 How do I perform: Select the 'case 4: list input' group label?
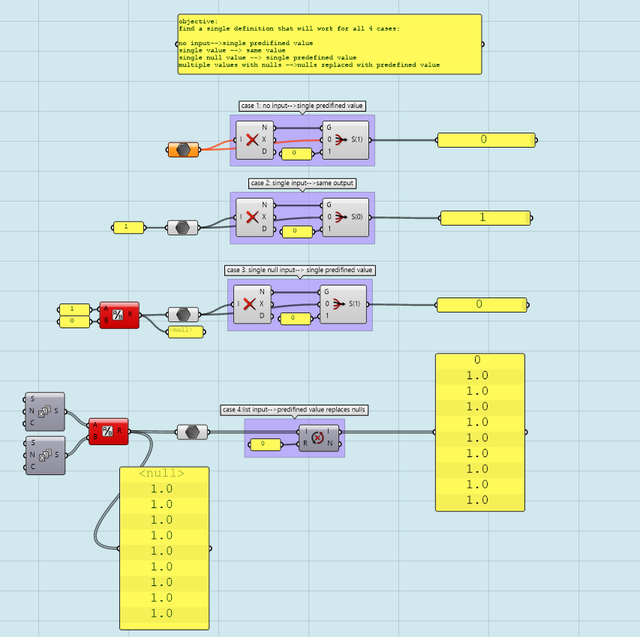(294, 409)
